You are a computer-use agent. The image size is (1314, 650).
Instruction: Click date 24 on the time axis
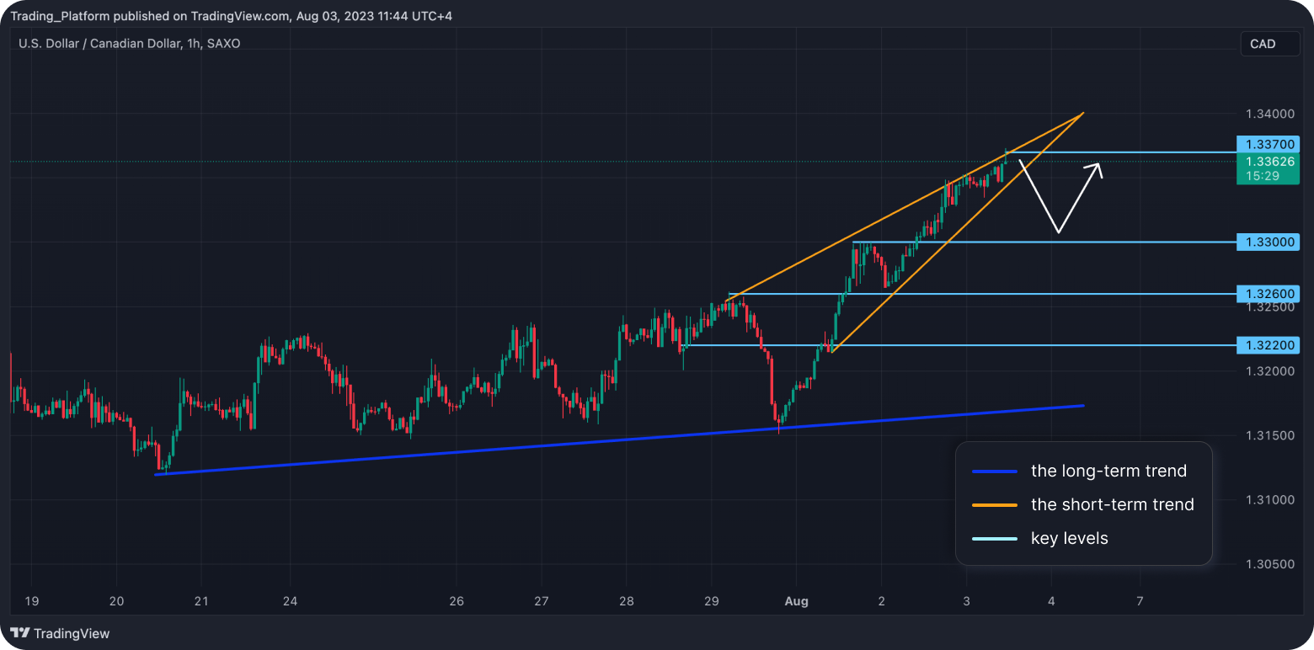pyautogui.click(x=290, y=601)
